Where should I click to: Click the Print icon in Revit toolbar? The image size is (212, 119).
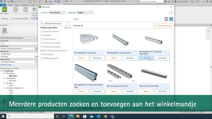[x=30, y=1]
